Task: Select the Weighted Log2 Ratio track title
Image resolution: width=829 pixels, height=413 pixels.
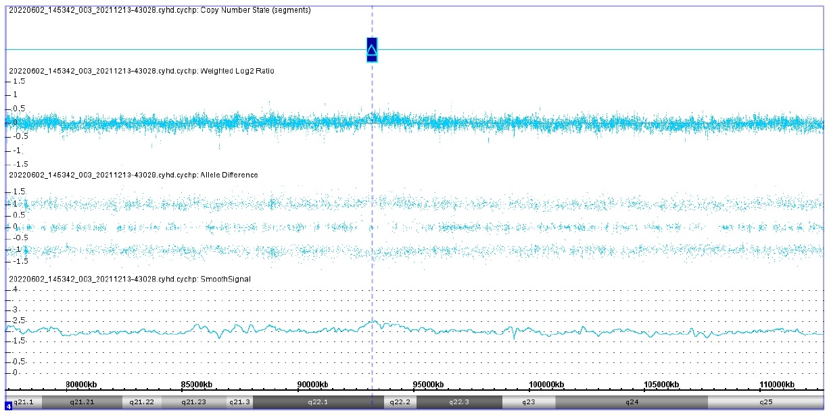Action: click(141, 71)
